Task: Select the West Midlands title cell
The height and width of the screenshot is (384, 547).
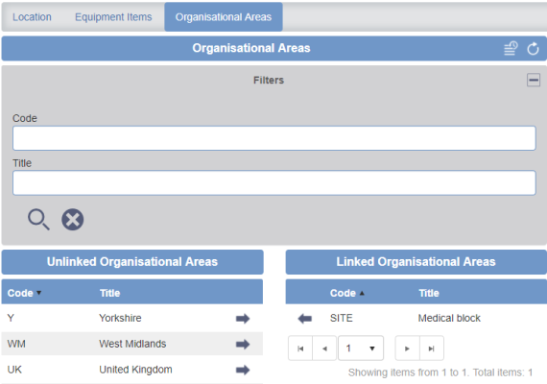Action: pos(132,344)
